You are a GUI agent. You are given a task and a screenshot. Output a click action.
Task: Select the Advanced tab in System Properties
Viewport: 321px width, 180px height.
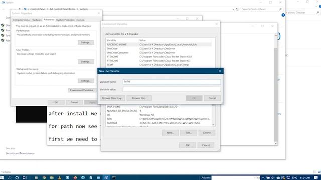point(49,20)
